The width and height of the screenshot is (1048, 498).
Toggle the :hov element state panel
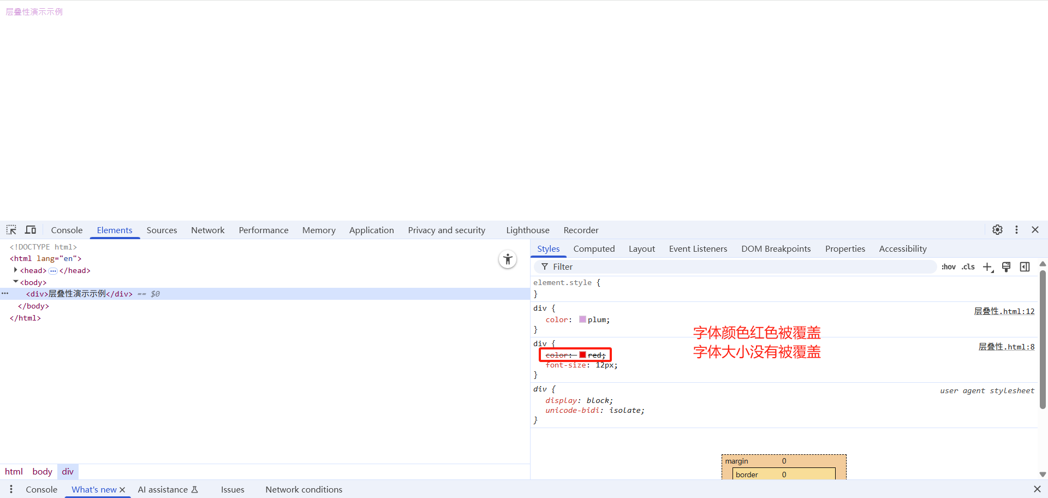click(x=948, y=267)
